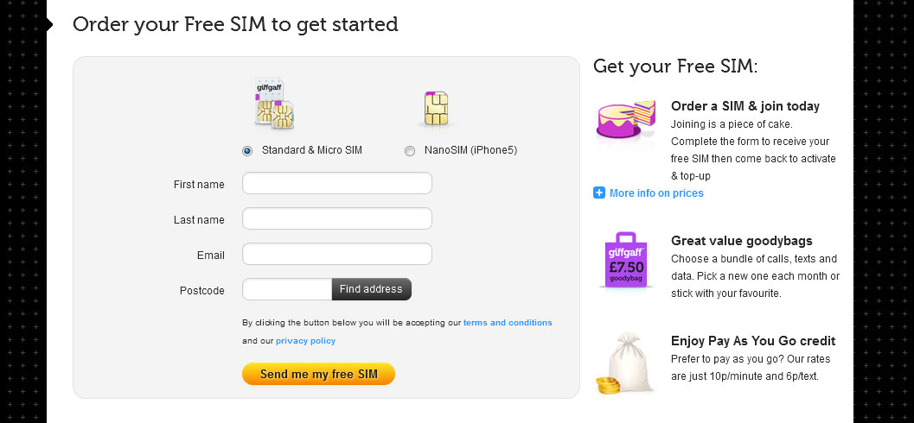
Task: Click the Standard & Micro SIM card image
Action: pos(275,103)
